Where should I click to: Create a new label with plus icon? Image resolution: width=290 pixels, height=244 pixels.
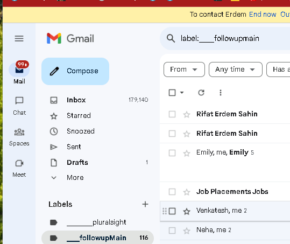[145, 204]
